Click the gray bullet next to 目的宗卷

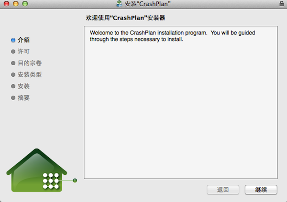pos(13,63)
